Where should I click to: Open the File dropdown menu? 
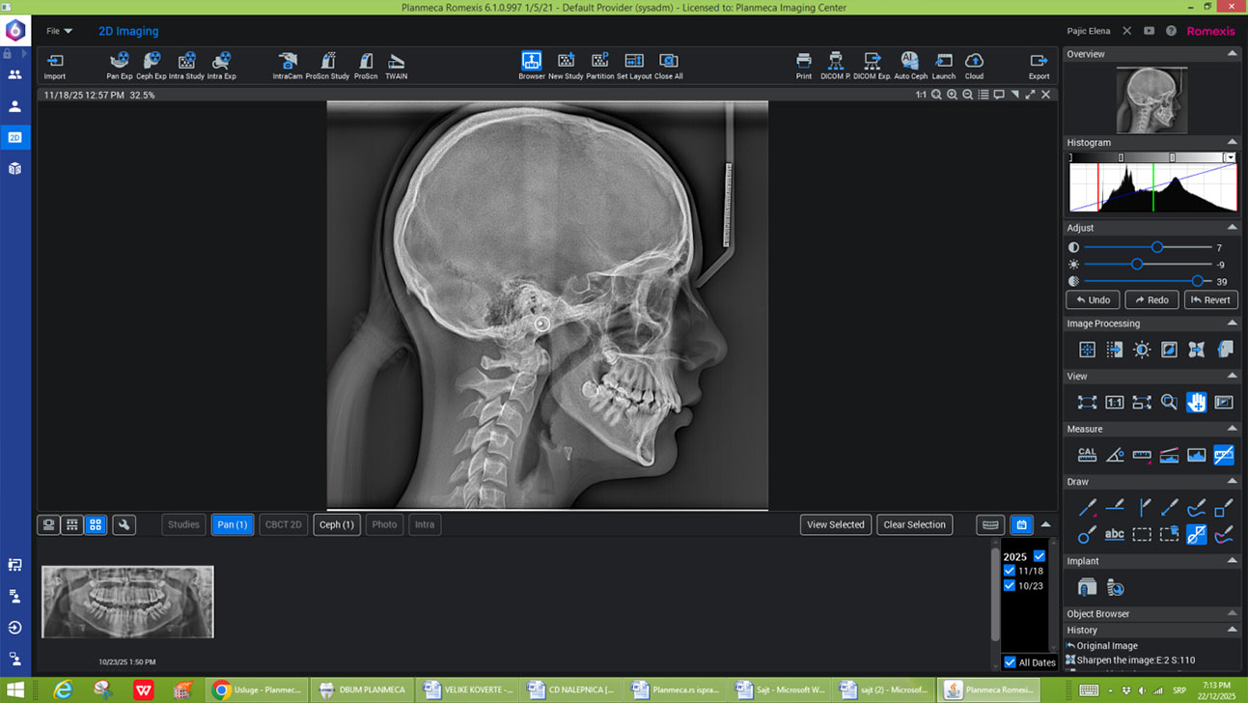(x=59, y=31)
